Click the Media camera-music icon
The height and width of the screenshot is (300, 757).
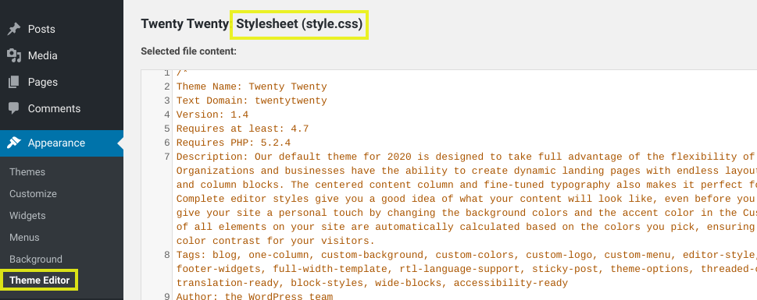tap(14, 55)
